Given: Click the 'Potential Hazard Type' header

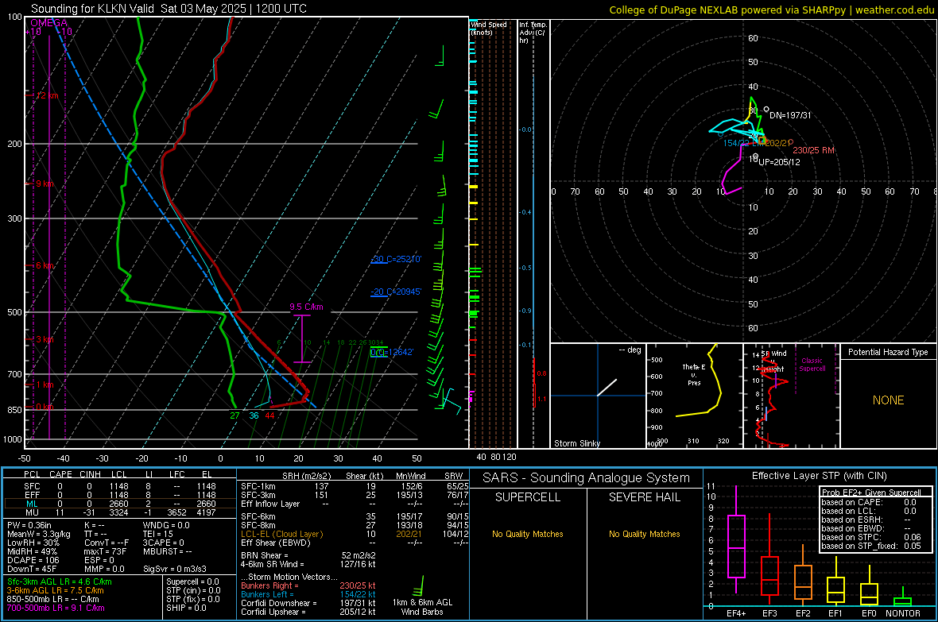Looking at the screenshot, I should click(x=889, y=352).
